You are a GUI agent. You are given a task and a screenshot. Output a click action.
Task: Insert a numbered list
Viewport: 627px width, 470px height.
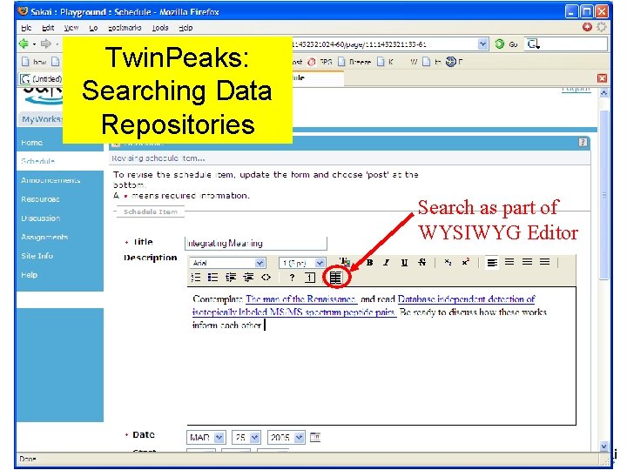pos(196,277)
